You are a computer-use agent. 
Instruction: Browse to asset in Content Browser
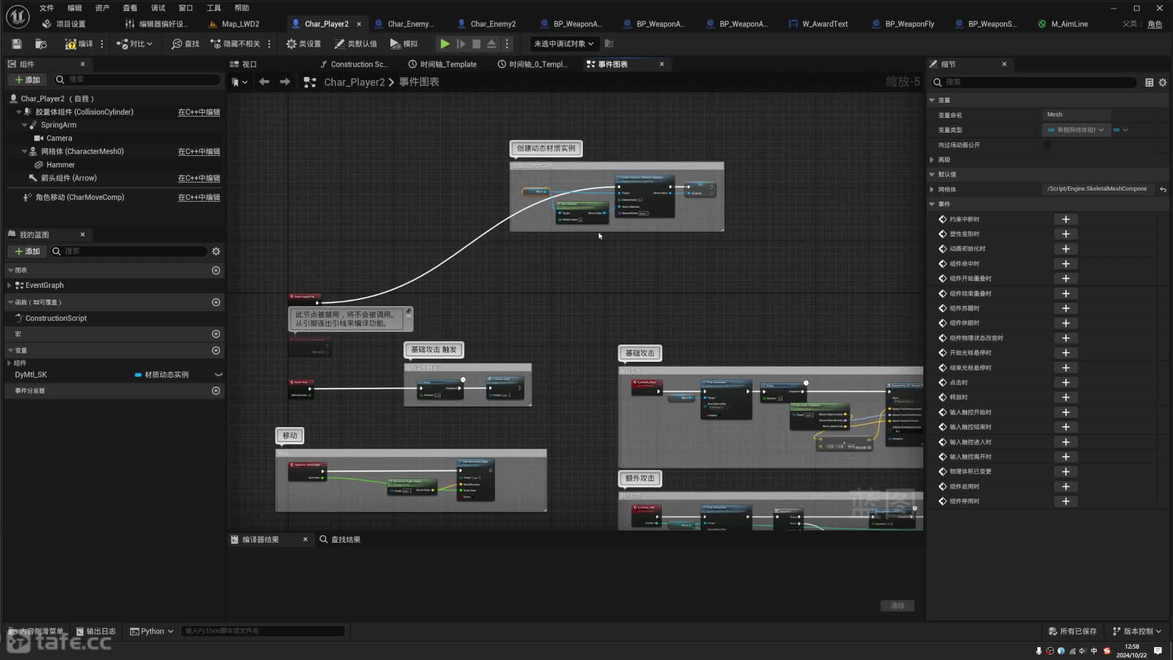[41, 43]
